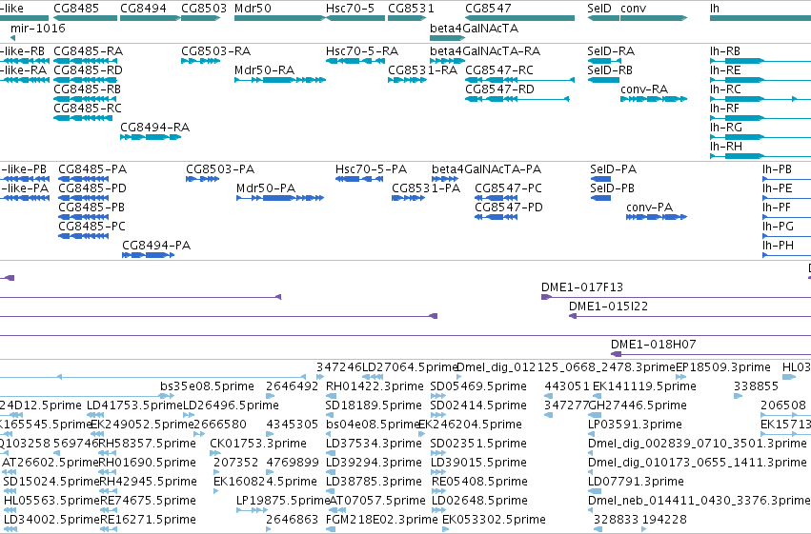The width and height of the screenshot is (811, 534).
Task: Click the Mdr50 gene bar
Action: pos(280,18)
